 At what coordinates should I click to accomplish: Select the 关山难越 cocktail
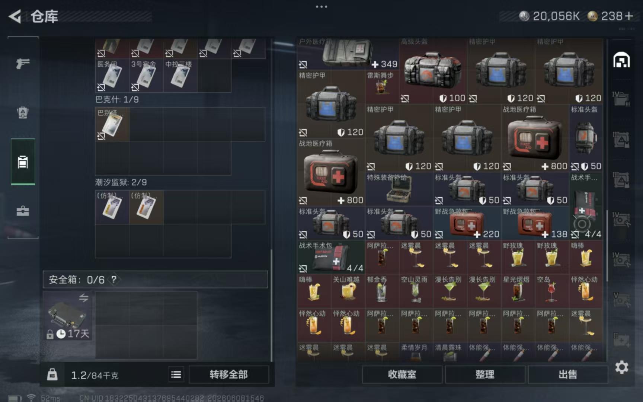click(x=348, y=291)
